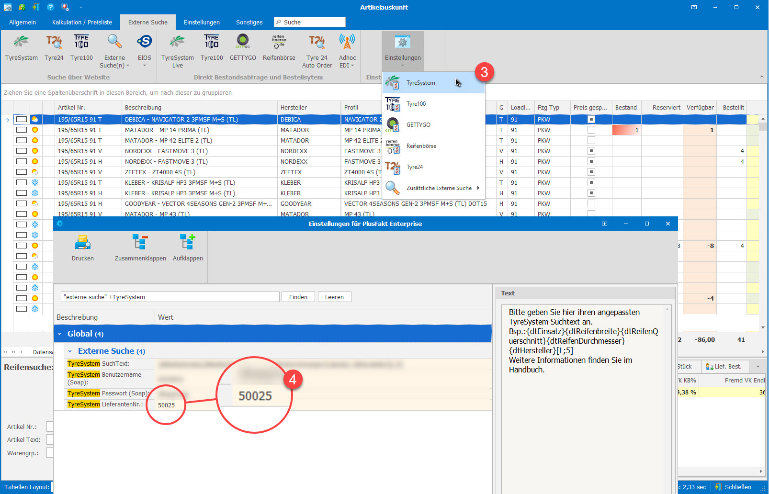Image resolution: width=769 pixels, height=494 pixels.
Task: Click Leeren button in settings search
Action: (x=334, y=297)
